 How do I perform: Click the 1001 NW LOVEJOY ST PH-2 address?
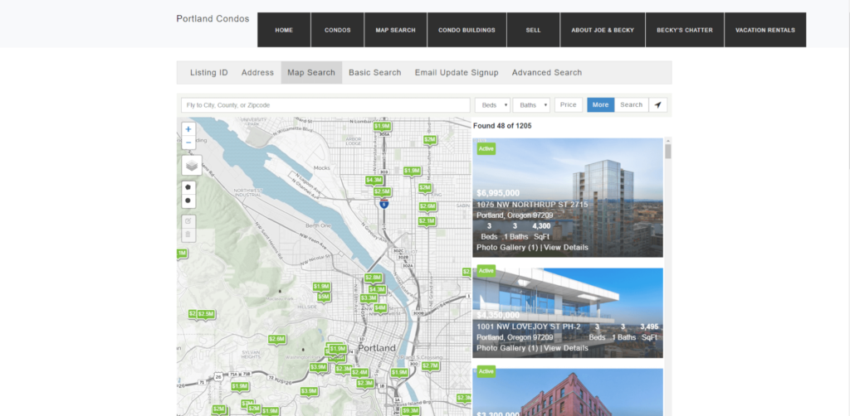[x=529, y=327]
